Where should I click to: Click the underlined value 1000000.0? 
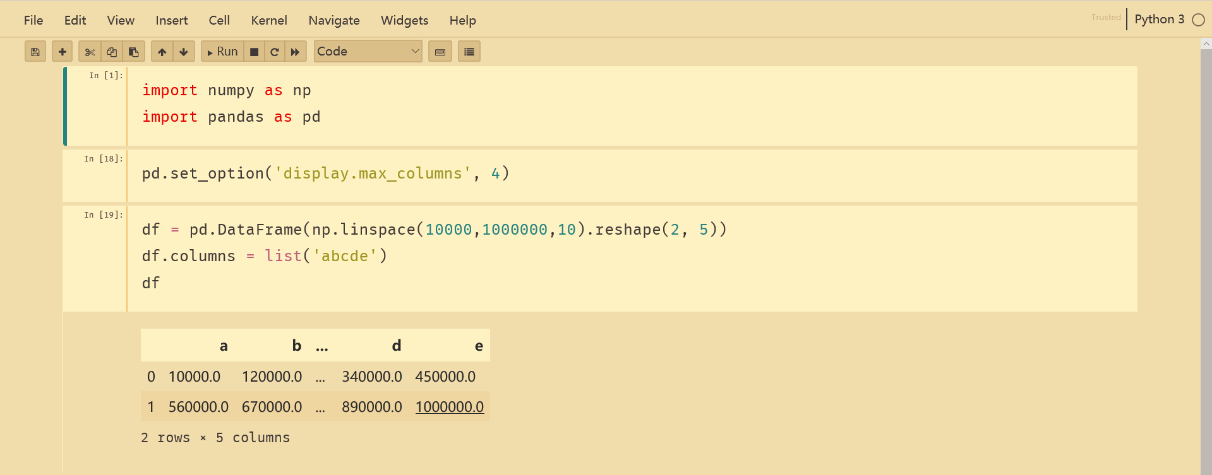coord(450,407)
